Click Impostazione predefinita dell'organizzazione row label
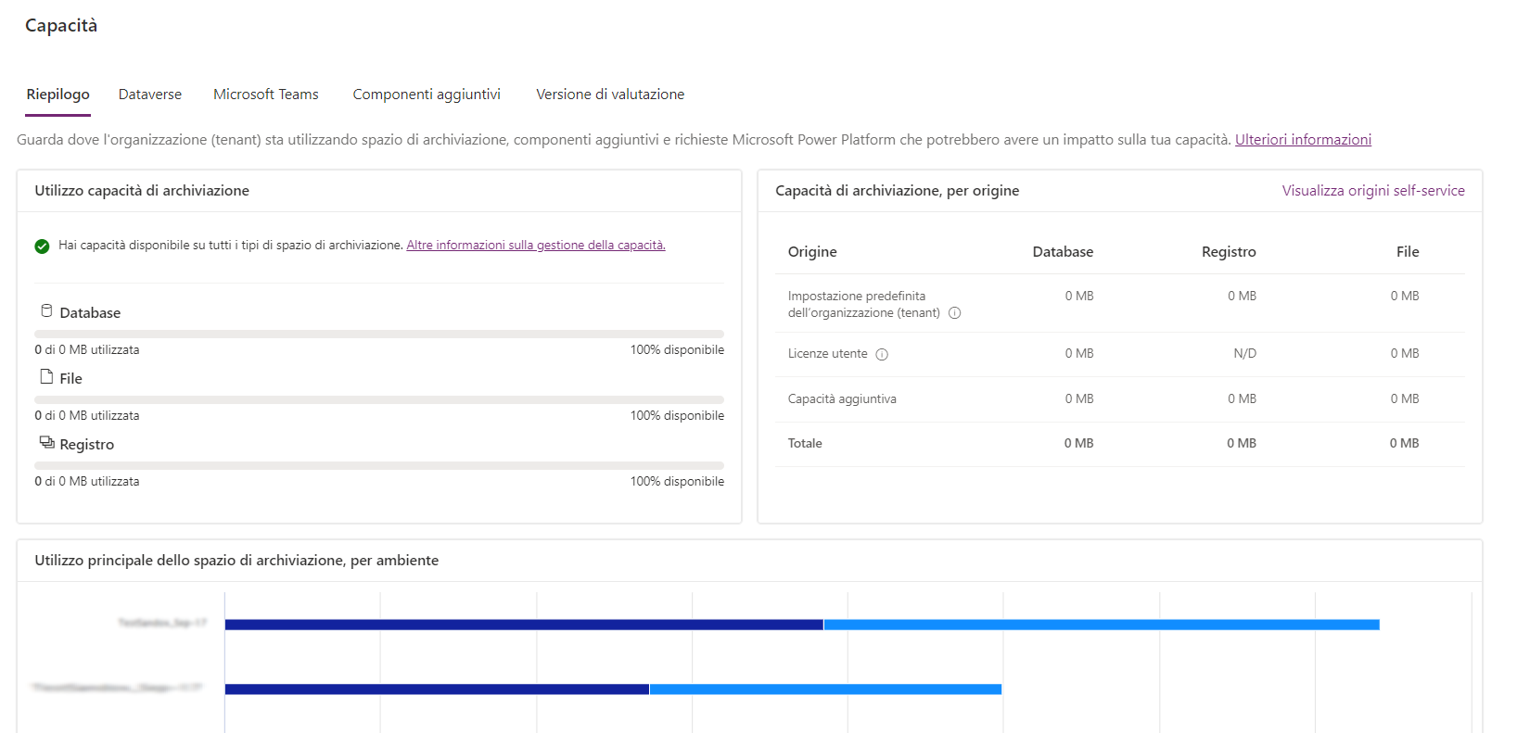The image size is (1517, 733). click(864, 305)
